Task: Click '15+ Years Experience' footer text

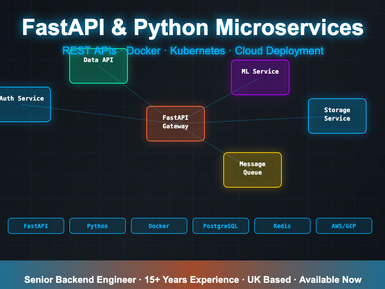Action: 192,280
